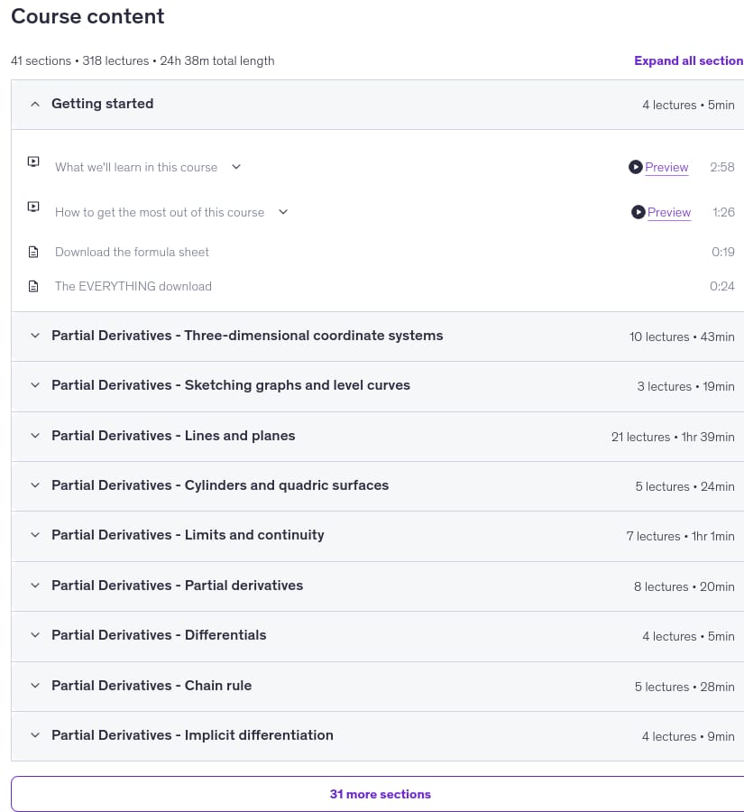
Task: Click play icon for 'What we'll learn' preview
Action: coord(635,167)
